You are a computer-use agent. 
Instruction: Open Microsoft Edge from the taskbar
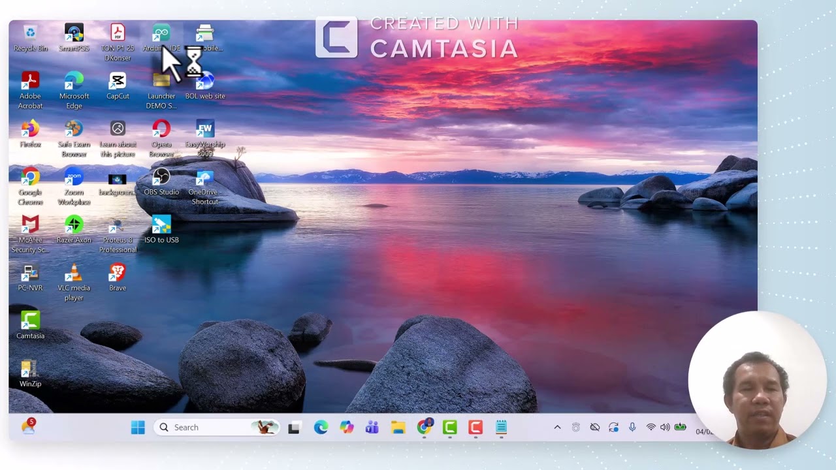[x=321, y=428]
